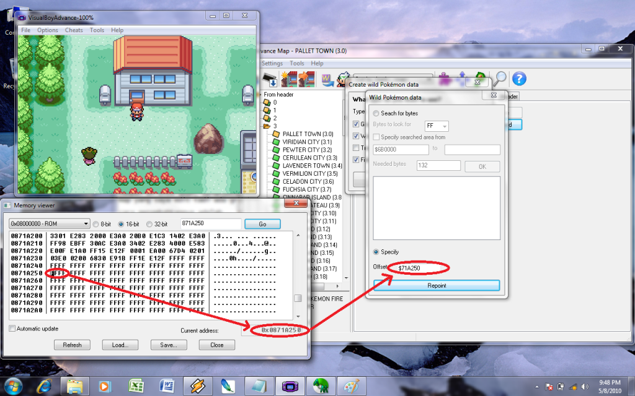This screenshot has width=635, height=396.
Task: Switch to Paint on the taskbar
Action: tap(352, 386)
